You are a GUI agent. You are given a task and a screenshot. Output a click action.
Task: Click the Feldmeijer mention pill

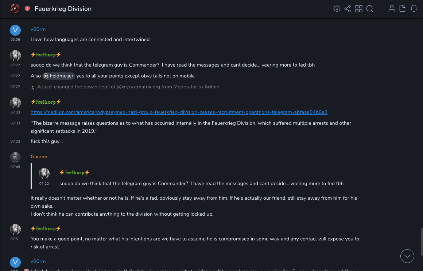(59, 76)
